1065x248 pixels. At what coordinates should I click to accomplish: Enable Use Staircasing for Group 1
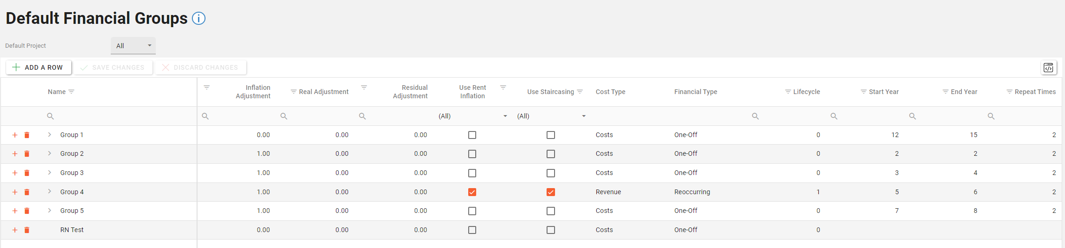click(551, 135)
